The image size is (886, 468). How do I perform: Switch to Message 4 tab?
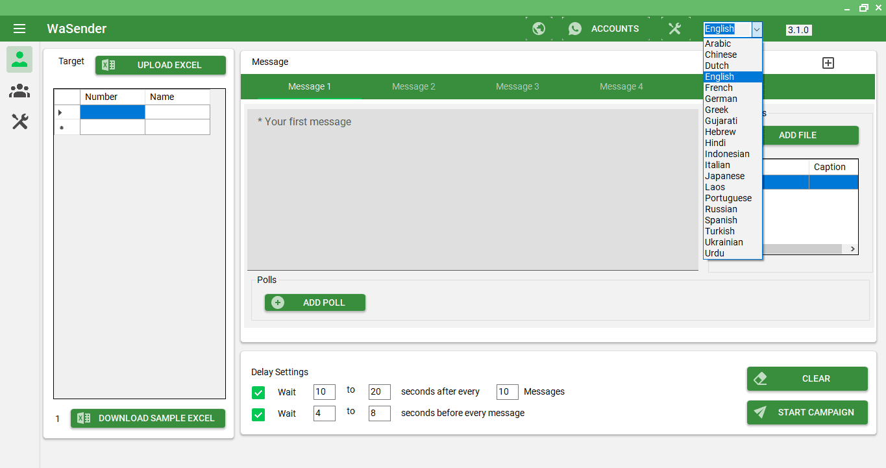(621, 86)
